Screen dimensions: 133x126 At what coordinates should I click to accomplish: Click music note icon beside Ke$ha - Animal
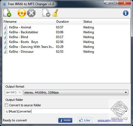tap(5, 27)
